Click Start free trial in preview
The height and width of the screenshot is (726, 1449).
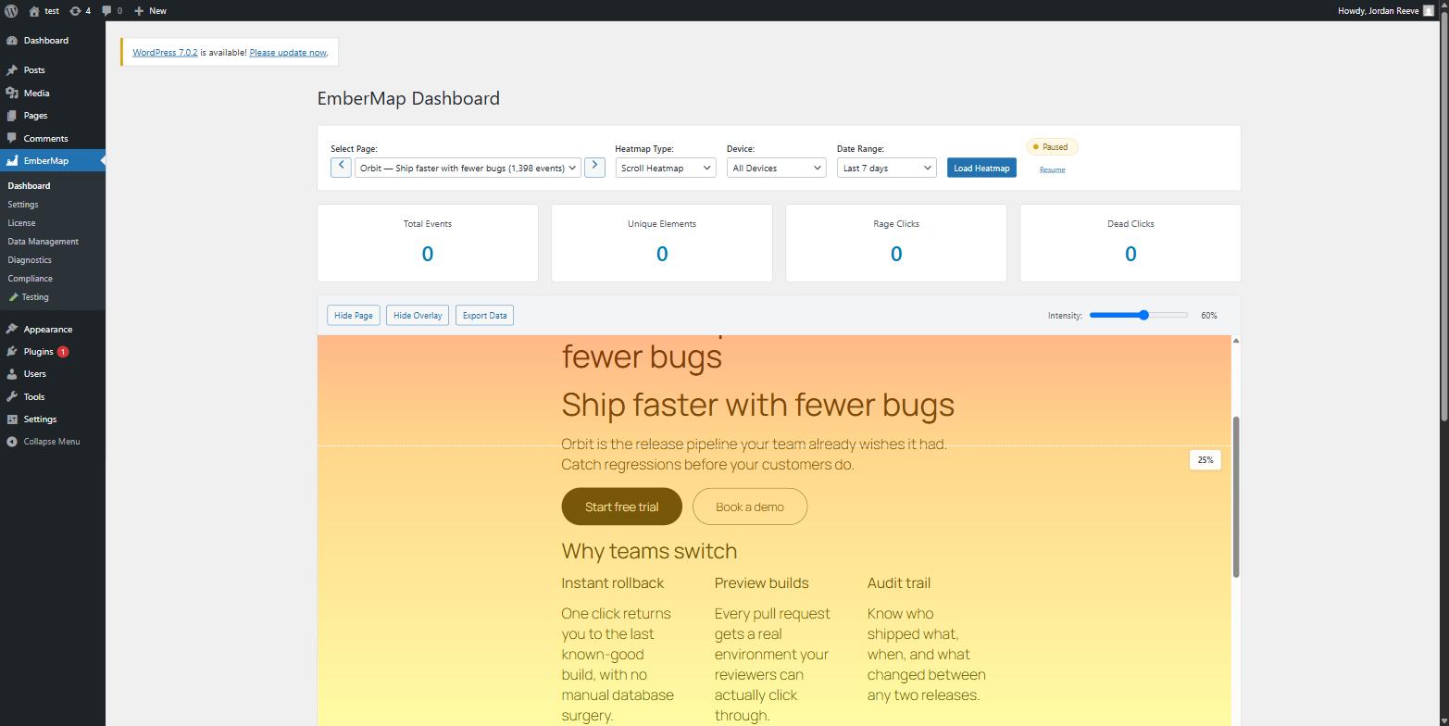[x=622, y=507]
